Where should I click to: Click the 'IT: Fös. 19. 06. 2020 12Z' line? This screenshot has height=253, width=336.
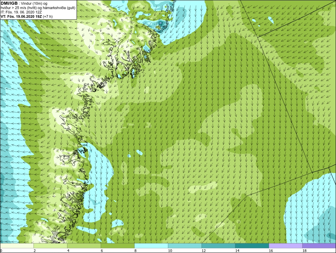pyautogui.click(x=21, y=12)
